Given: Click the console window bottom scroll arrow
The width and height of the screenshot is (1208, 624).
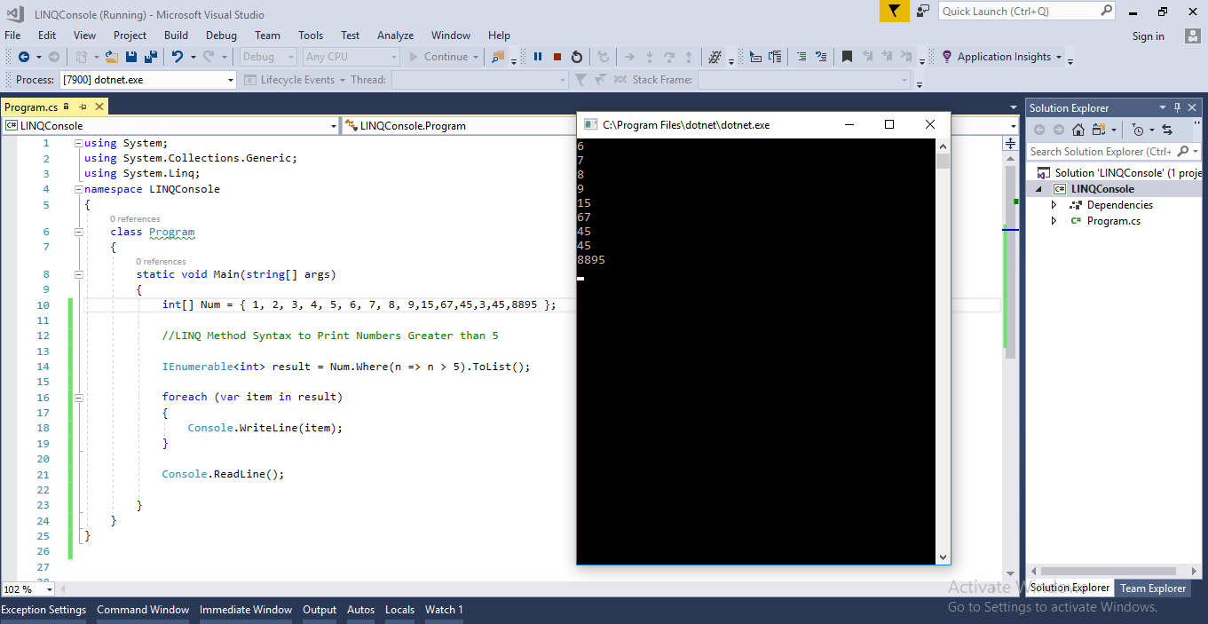Looking at the screenshot, I should pyautogui.click(x=943, y=557).
